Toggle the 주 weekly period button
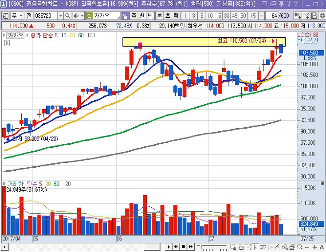The height and width of the screenshot is (252, 326). click(134, 16)
